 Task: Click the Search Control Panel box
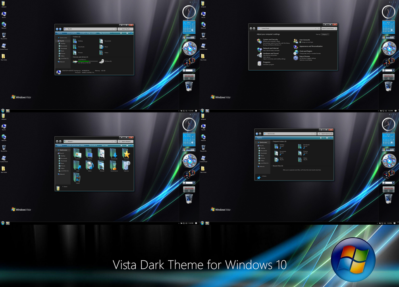329,29
